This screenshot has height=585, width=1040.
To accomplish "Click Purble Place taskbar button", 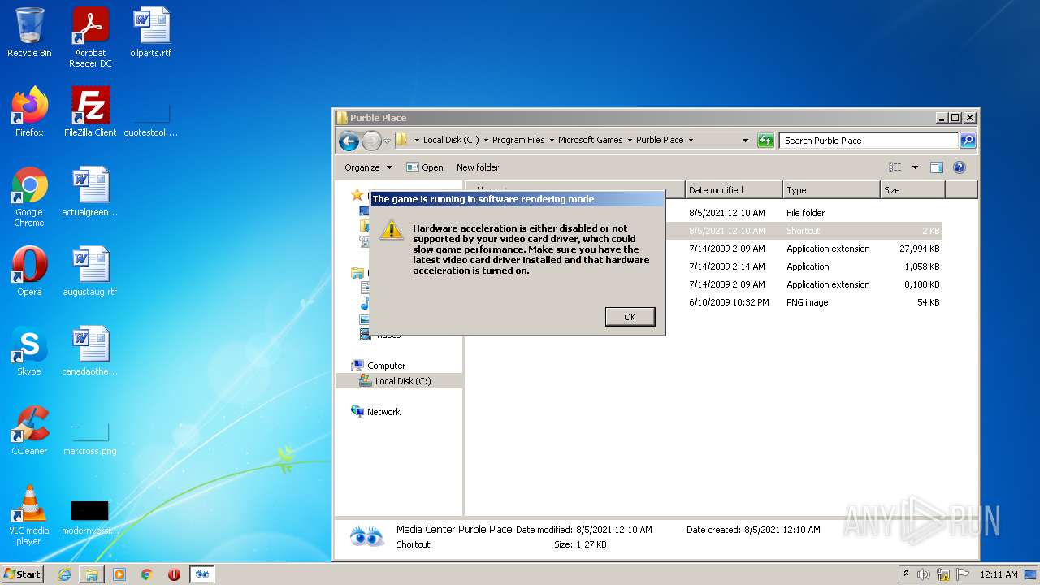I will 202,574.
